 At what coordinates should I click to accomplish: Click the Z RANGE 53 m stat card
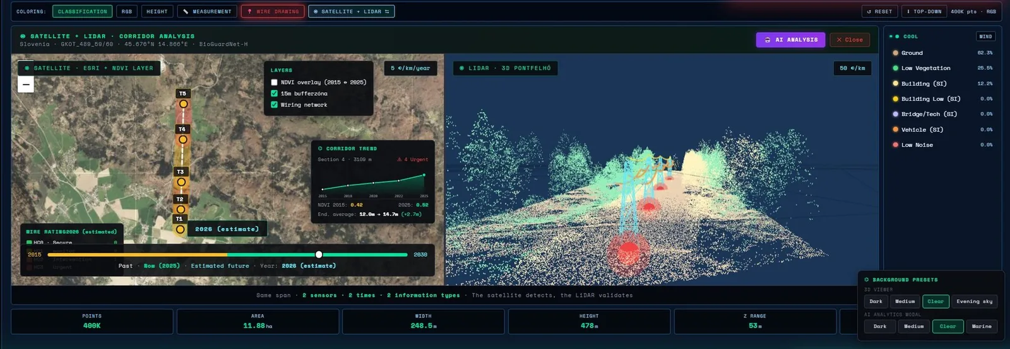pyautogui.click(x=755, y=322)
